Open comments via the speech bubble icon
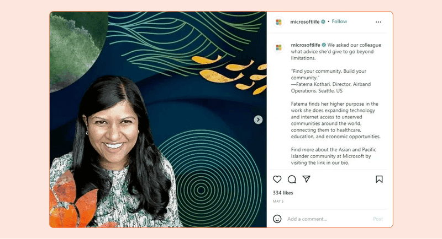 click(x=292, y=179)
